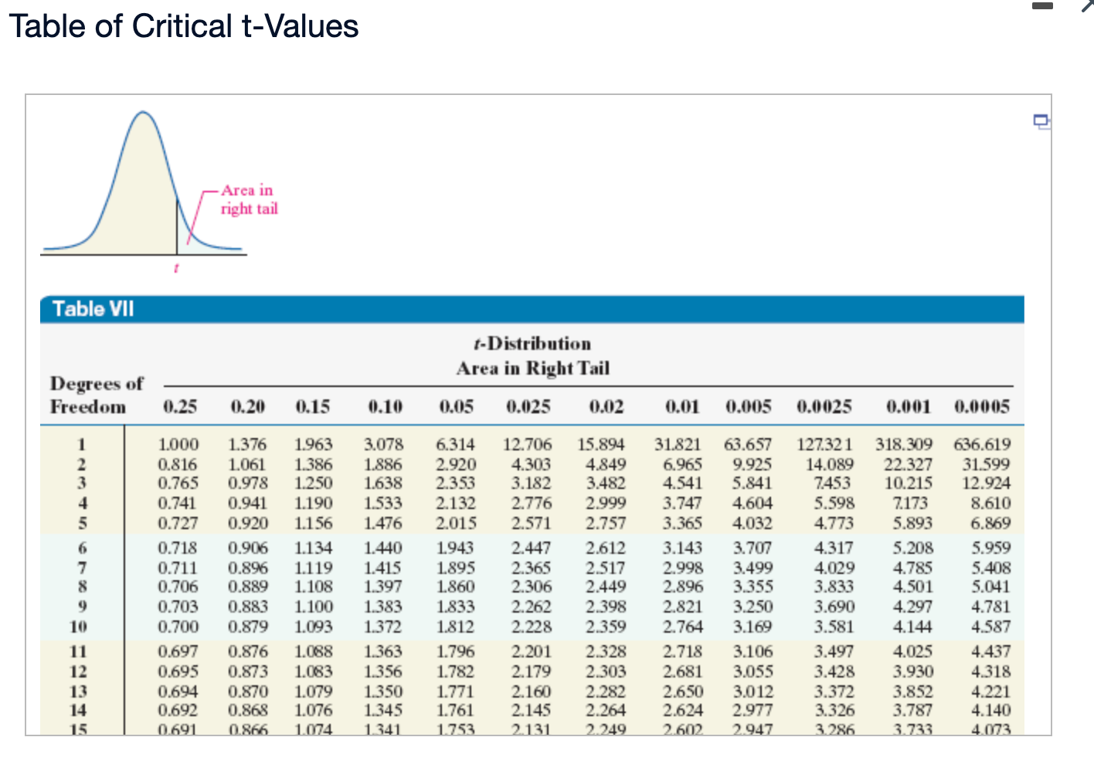This screenshot has height=771, width=1094.
Task: Select the 0.0005 column header
Action: (x=983, y=406)
